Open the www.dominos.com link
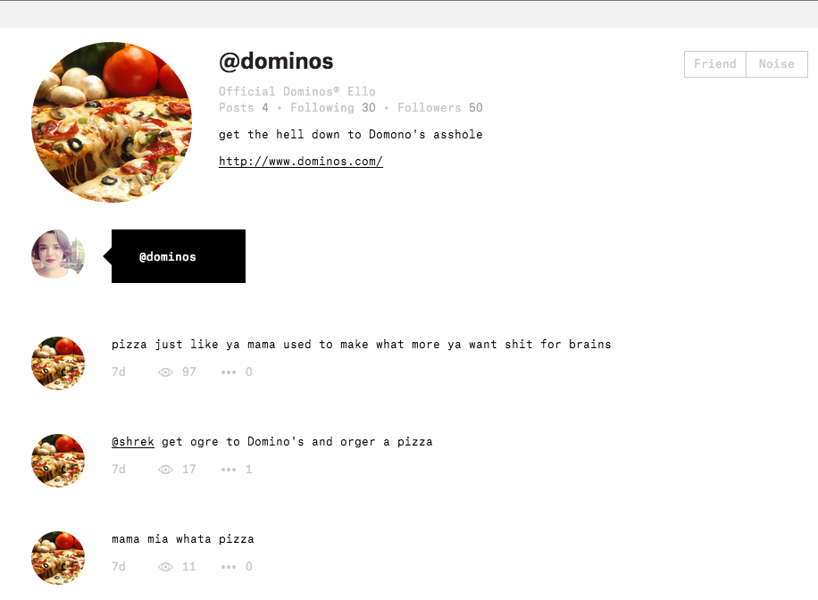The image size is (818, 600). tap(300, 162)
